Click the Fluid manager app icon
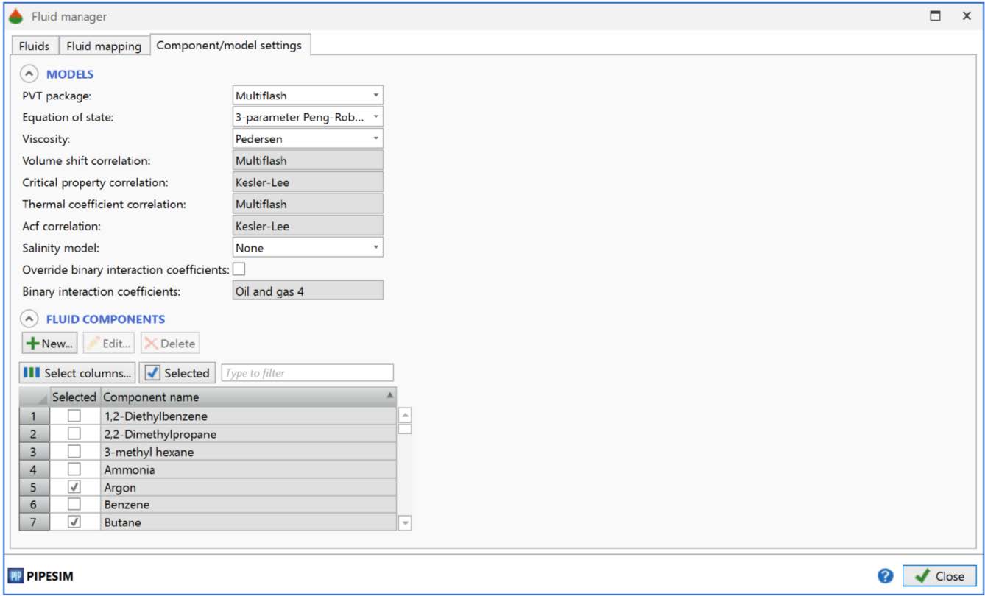Image resolution: width=985 pixels, height=596 pixels. [x=15, y=16]
